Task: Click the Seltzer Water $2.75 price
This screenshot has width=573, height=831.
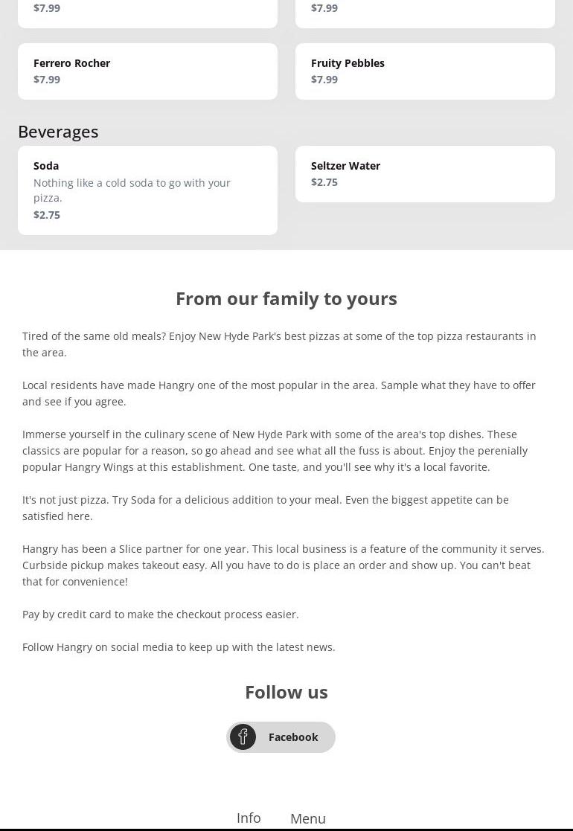Action: [324, 182]
